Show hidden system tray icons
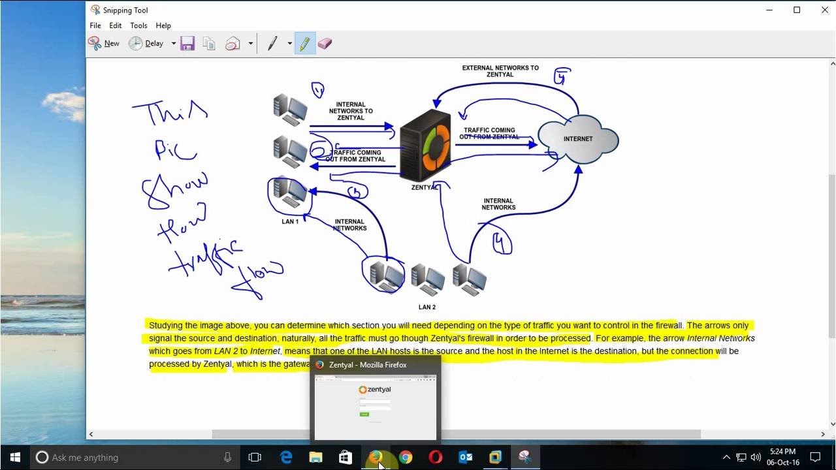Image resolution: width=836 pixels, height=470 pixels. pos(726,458)
